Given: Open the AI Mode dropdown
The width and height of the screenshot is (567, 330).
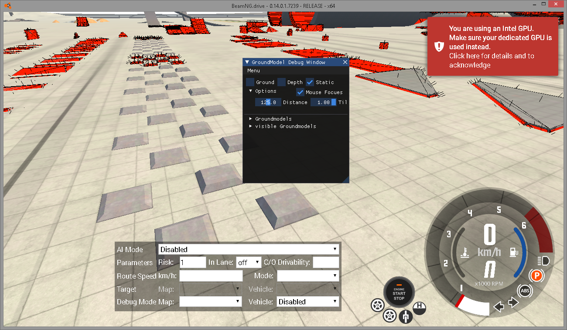Looking at the screenshot, I should [248, 249].
